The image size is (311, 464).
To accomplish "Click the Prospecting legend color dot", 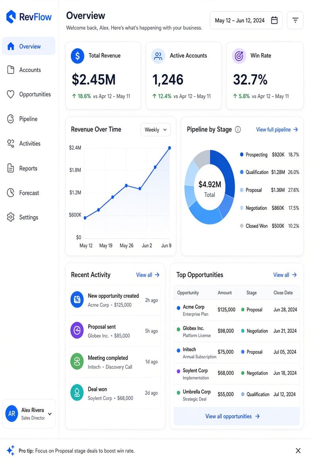I will [x=242, y=155].
